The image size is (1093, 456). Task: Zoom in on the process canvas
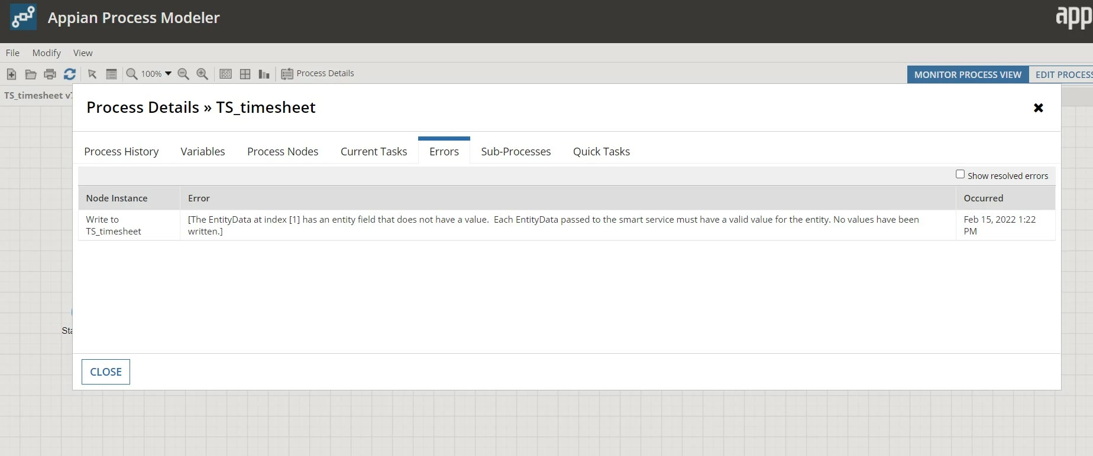[202, 74]
